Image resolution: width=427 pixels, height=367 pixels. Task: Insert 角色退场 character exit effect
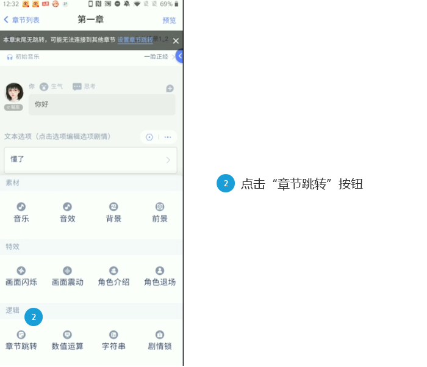click(160, 276)
